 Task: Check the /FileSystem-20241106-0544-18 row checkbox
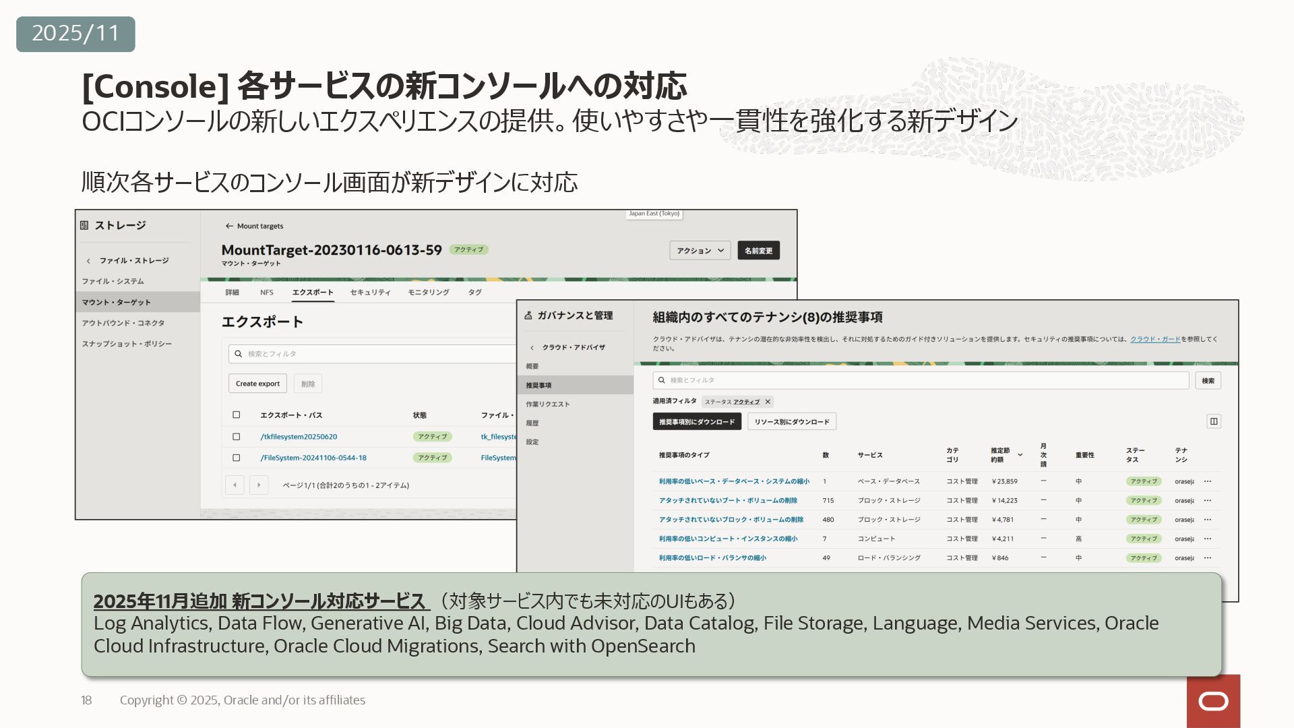coord(237,458)
